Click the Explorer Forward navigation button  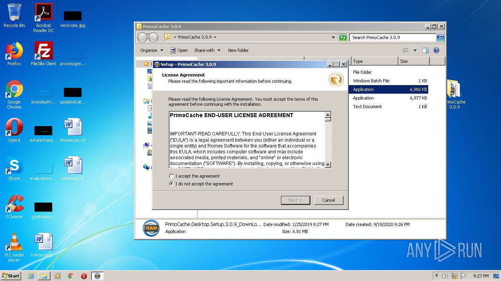pyautogui.click(x=153, y=37)
